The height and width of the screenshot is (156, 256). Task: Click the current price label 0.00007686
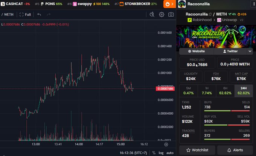pyautogui.click(x=165, y=89)
